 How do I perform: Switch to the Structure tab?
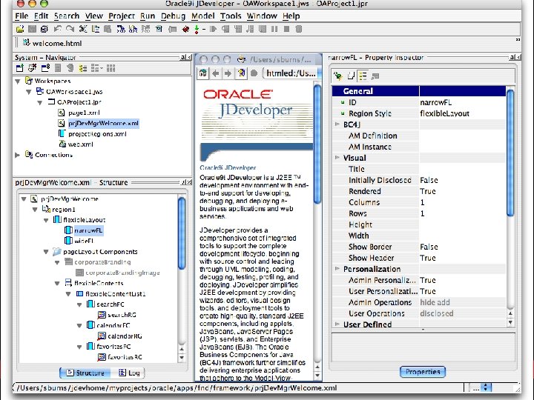click(85, 373)
